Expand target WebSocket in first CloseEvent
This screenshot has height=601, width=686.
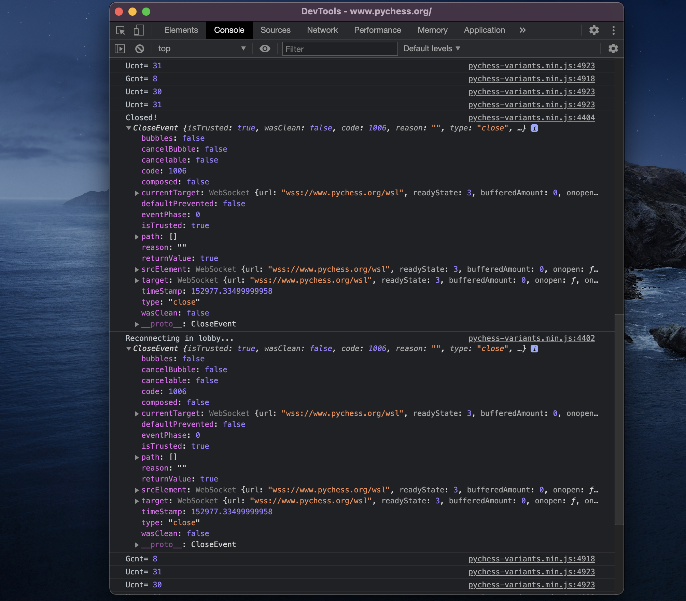(137, 281)
